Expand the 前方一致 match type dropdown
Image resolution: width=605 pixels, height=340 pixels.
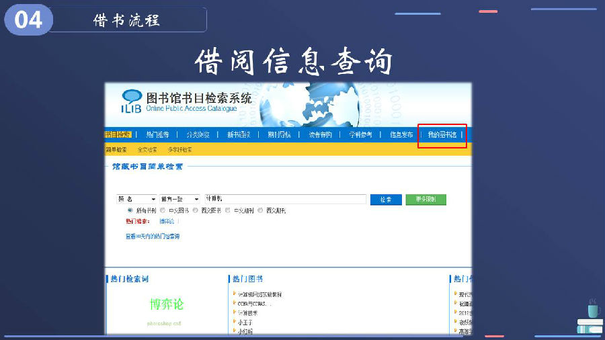click(179, 200)
